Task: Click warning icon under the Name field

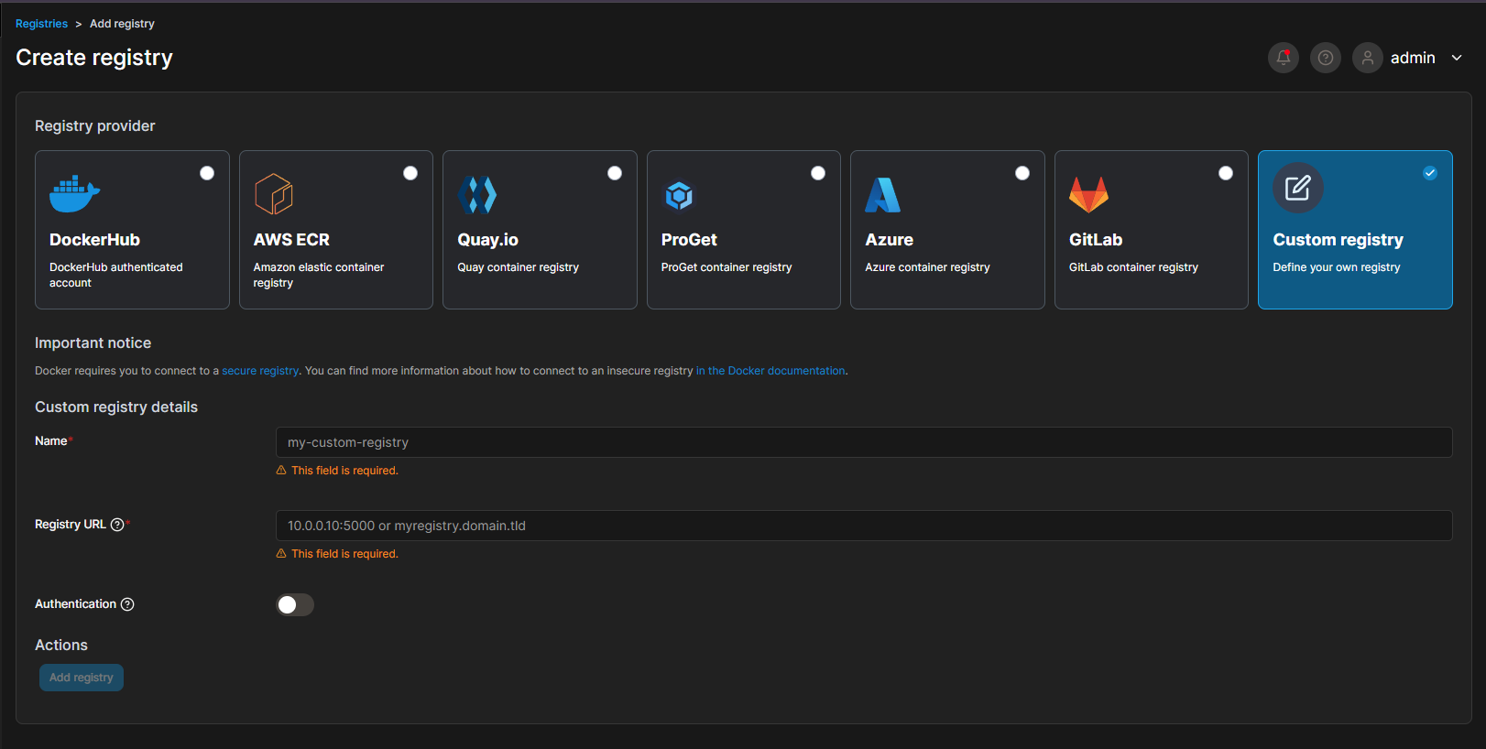Action: point(281,471)
